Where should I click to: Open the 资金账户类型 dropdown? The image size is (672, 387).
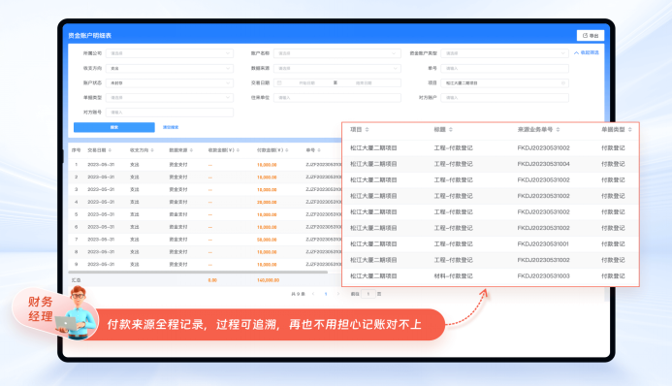coord(504,53)
